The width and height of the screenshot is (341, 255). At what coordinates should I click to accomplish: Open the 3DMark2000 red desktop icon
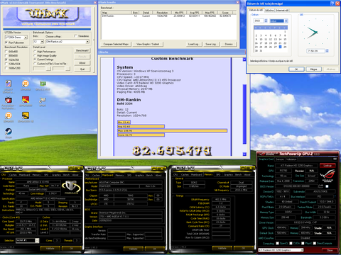pyautogui.click(x=26, y=100)
